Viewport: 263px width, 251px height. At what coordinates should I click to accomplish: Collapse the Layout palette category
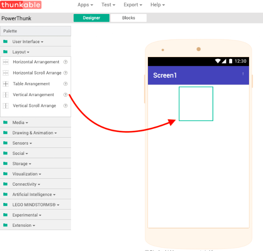[35, 52]
